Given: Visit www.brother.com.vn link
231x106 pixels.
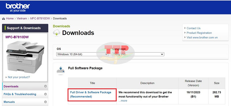Looking at the screenshot, I should point(202,37).
